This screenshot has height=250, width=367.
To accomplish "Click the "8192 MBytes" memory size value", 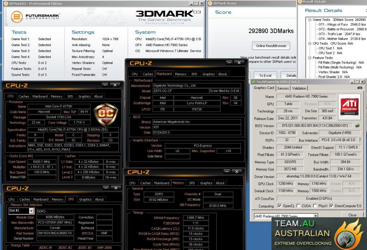I will [x=158, y=200].
